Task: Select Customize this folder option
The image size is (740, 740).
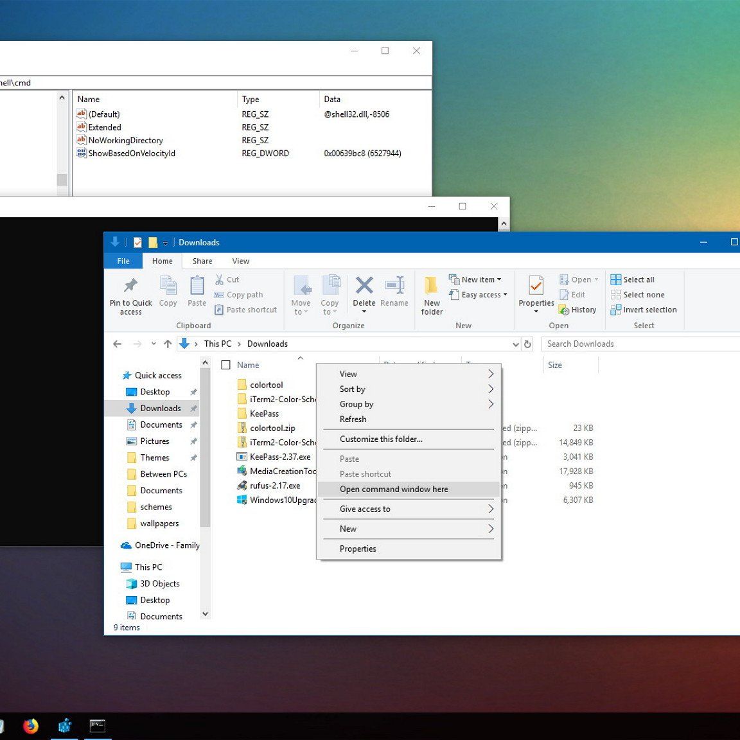Action: 381,439
